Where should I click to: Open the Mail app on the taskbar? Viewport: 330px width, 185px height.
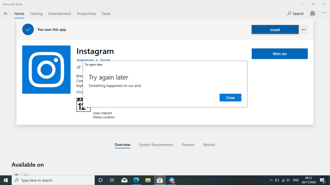pos(124,180)
